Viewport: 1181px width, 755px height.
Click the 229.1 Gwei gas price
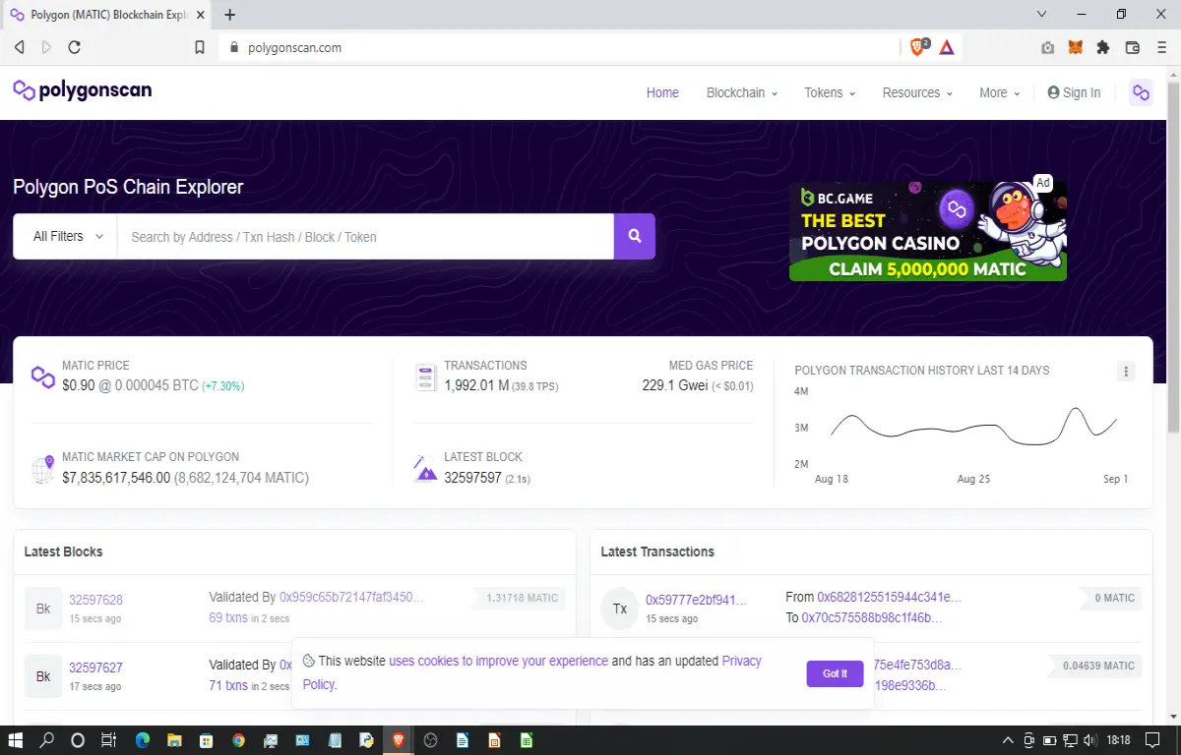675,385
